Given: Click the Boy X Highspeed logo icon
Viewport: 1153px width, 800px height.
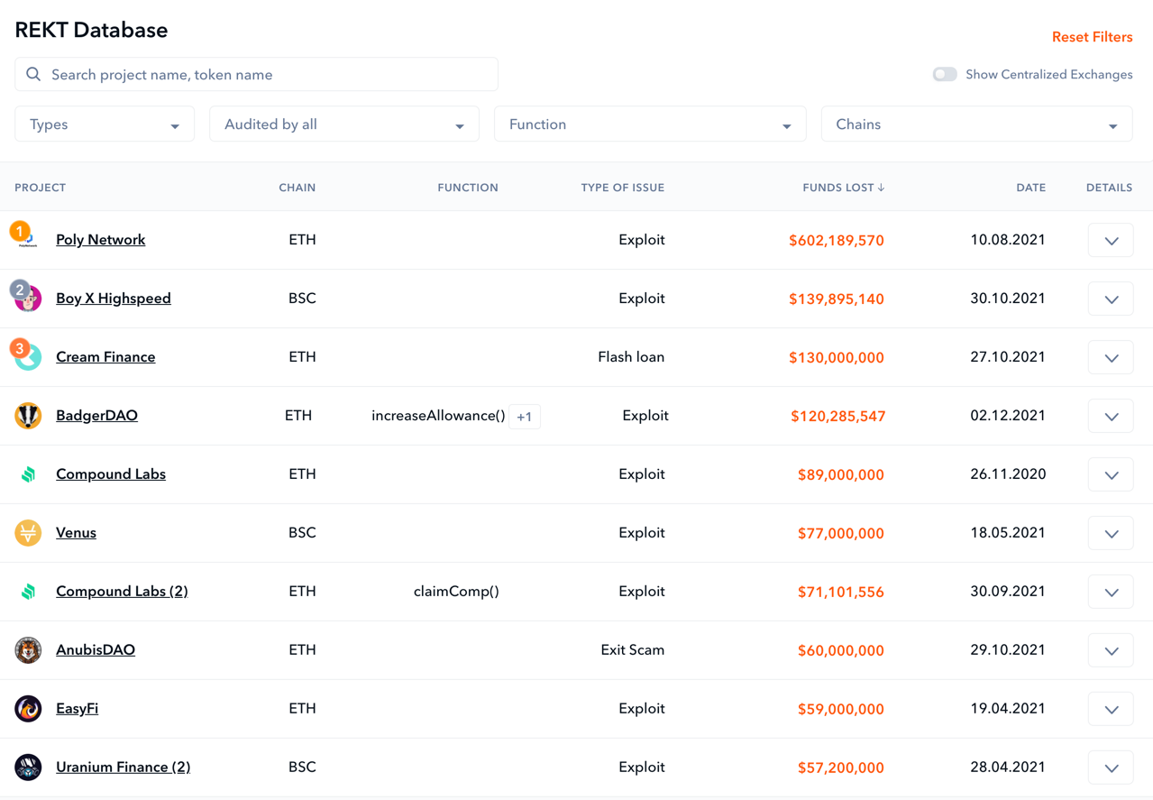Looking at the screenshot, I should pyautogui.click(x=29, y=299).
